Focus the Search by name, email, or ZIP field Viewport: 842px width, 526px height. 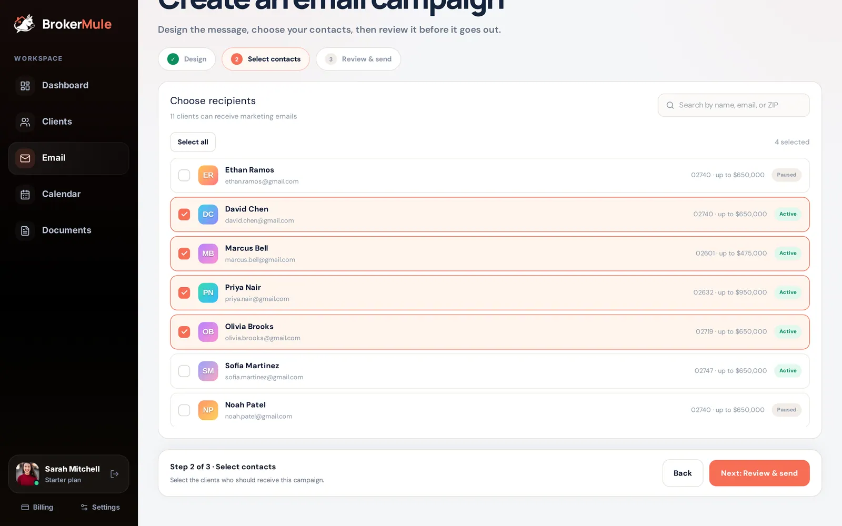pos(734,105)
